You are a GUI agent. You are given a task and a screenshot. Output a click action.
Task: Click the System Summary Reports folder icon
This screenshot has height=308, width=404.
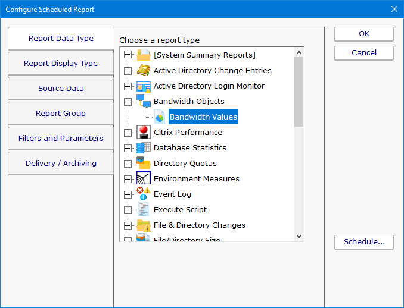tap(144, 55)
